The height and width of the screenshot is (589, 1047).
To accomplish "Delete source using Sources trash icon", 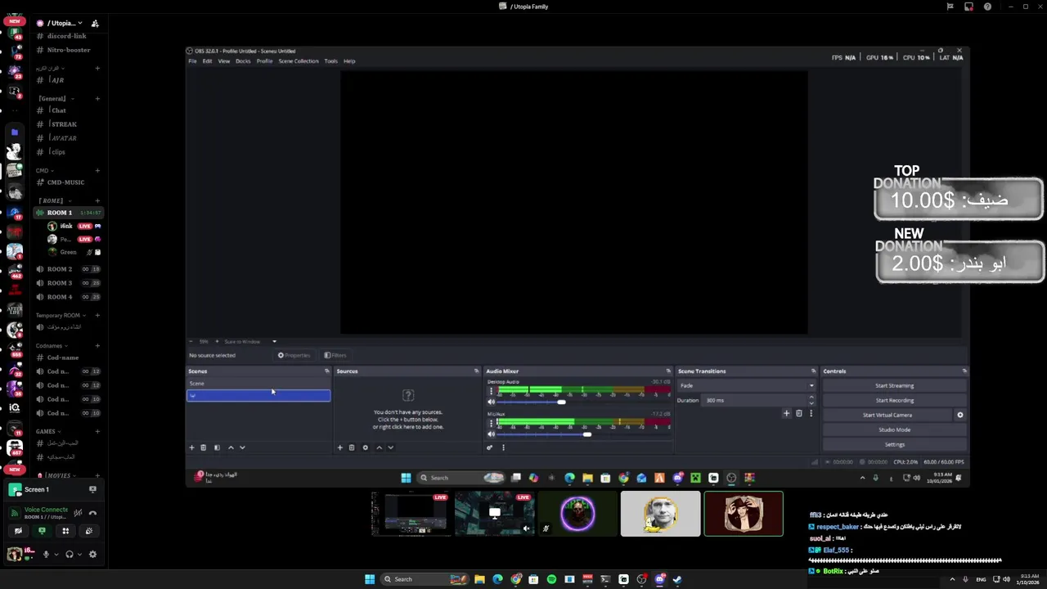I will pos(352,447).
